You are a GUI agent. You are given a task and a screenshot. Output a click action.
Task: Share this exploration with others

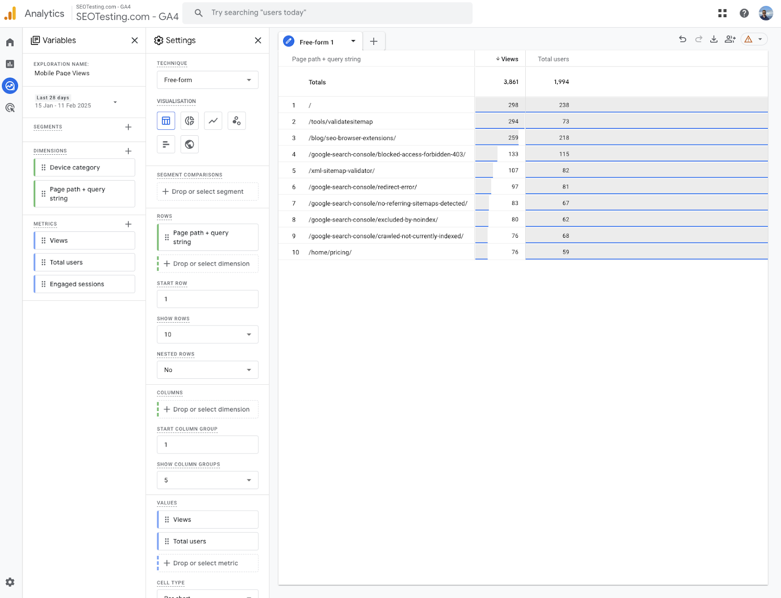(x=730, y=39)
